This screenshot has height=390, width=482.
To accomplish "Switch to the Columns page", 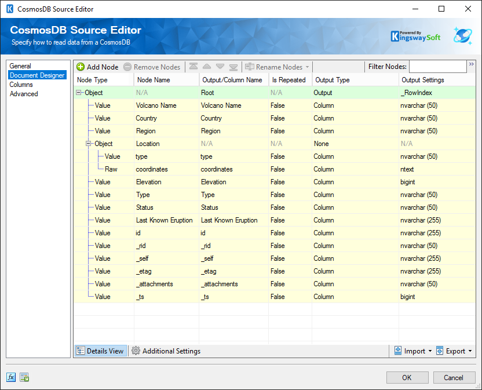I will tap(21, 84).
